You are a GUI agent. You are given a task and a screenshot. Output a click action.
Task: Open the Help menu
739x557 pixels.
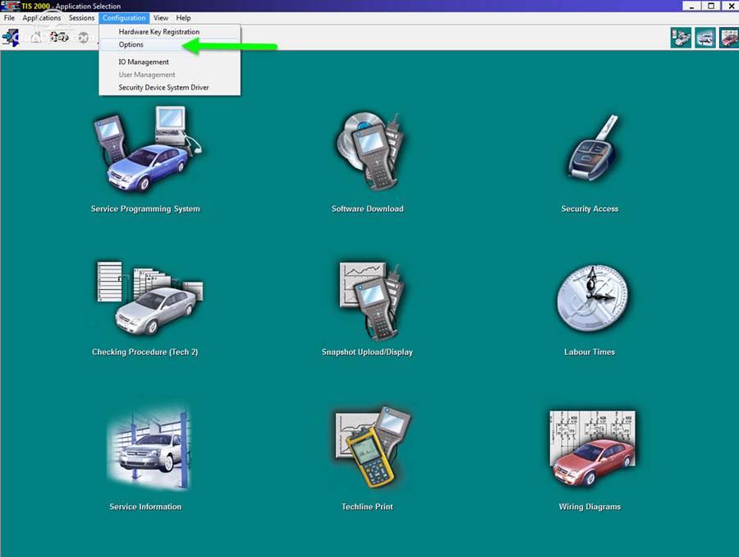click(183, 18)
